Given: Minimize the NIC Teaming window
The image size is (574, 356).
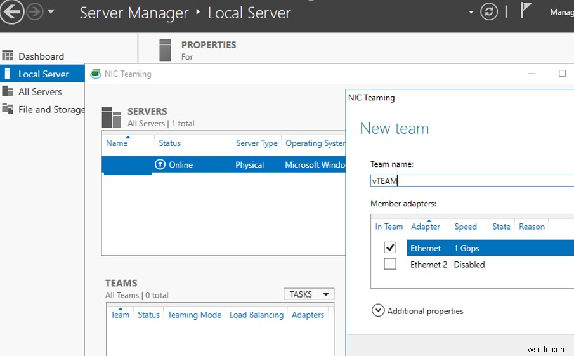Looking at the screenshot, I should pyautogui.click(x=532, y=74).
